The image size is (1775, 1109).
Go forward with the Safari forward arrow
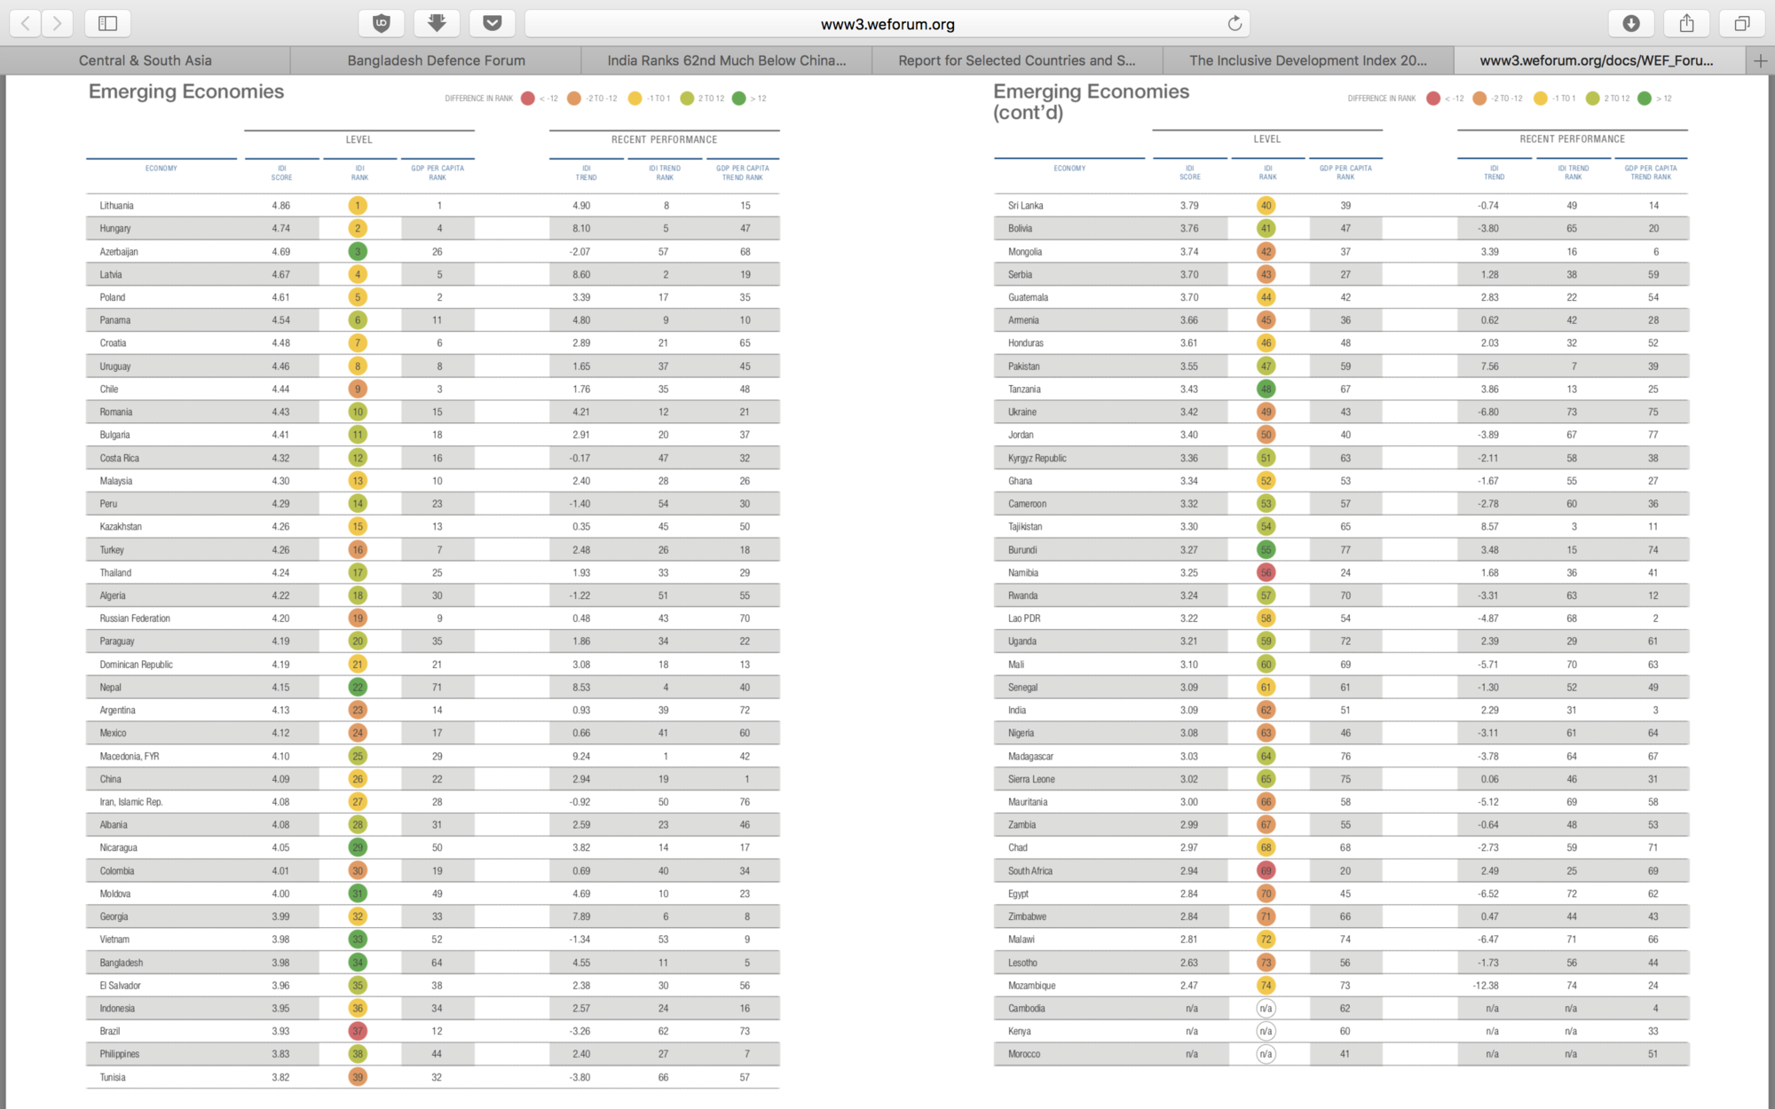coord(57,23)
